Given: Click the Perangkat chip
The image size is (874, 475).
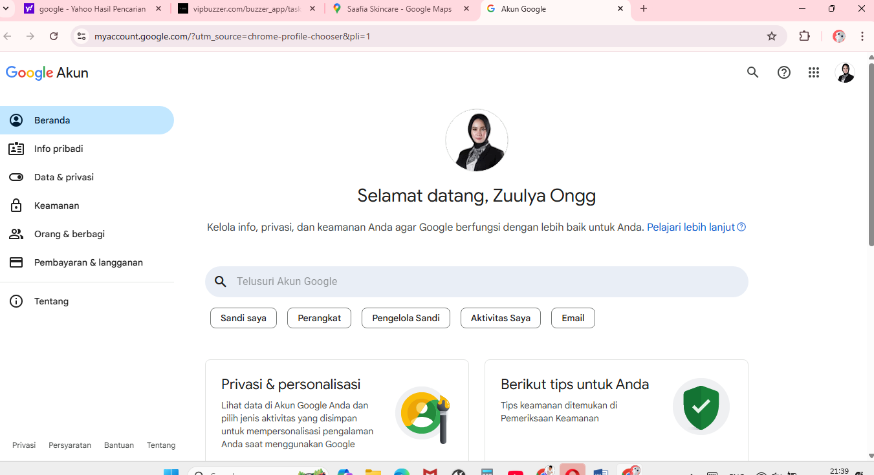Looking at the screenshot, I should (x=319, y=318).
